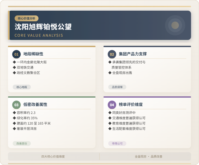The width and height of the screenshot is (199, 165).
Task: Click the bullet 建面约 120 至 165 平米
Action: pos(32,123)
